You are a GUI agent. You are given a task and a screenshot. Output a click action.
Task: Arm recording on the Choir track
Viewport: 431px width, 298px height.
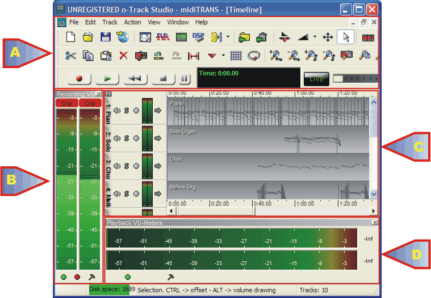coord(136,166)
